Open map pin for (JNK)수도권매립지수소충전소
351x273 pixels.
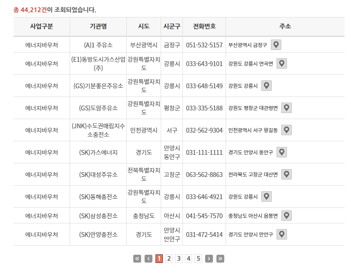[286, 130]
